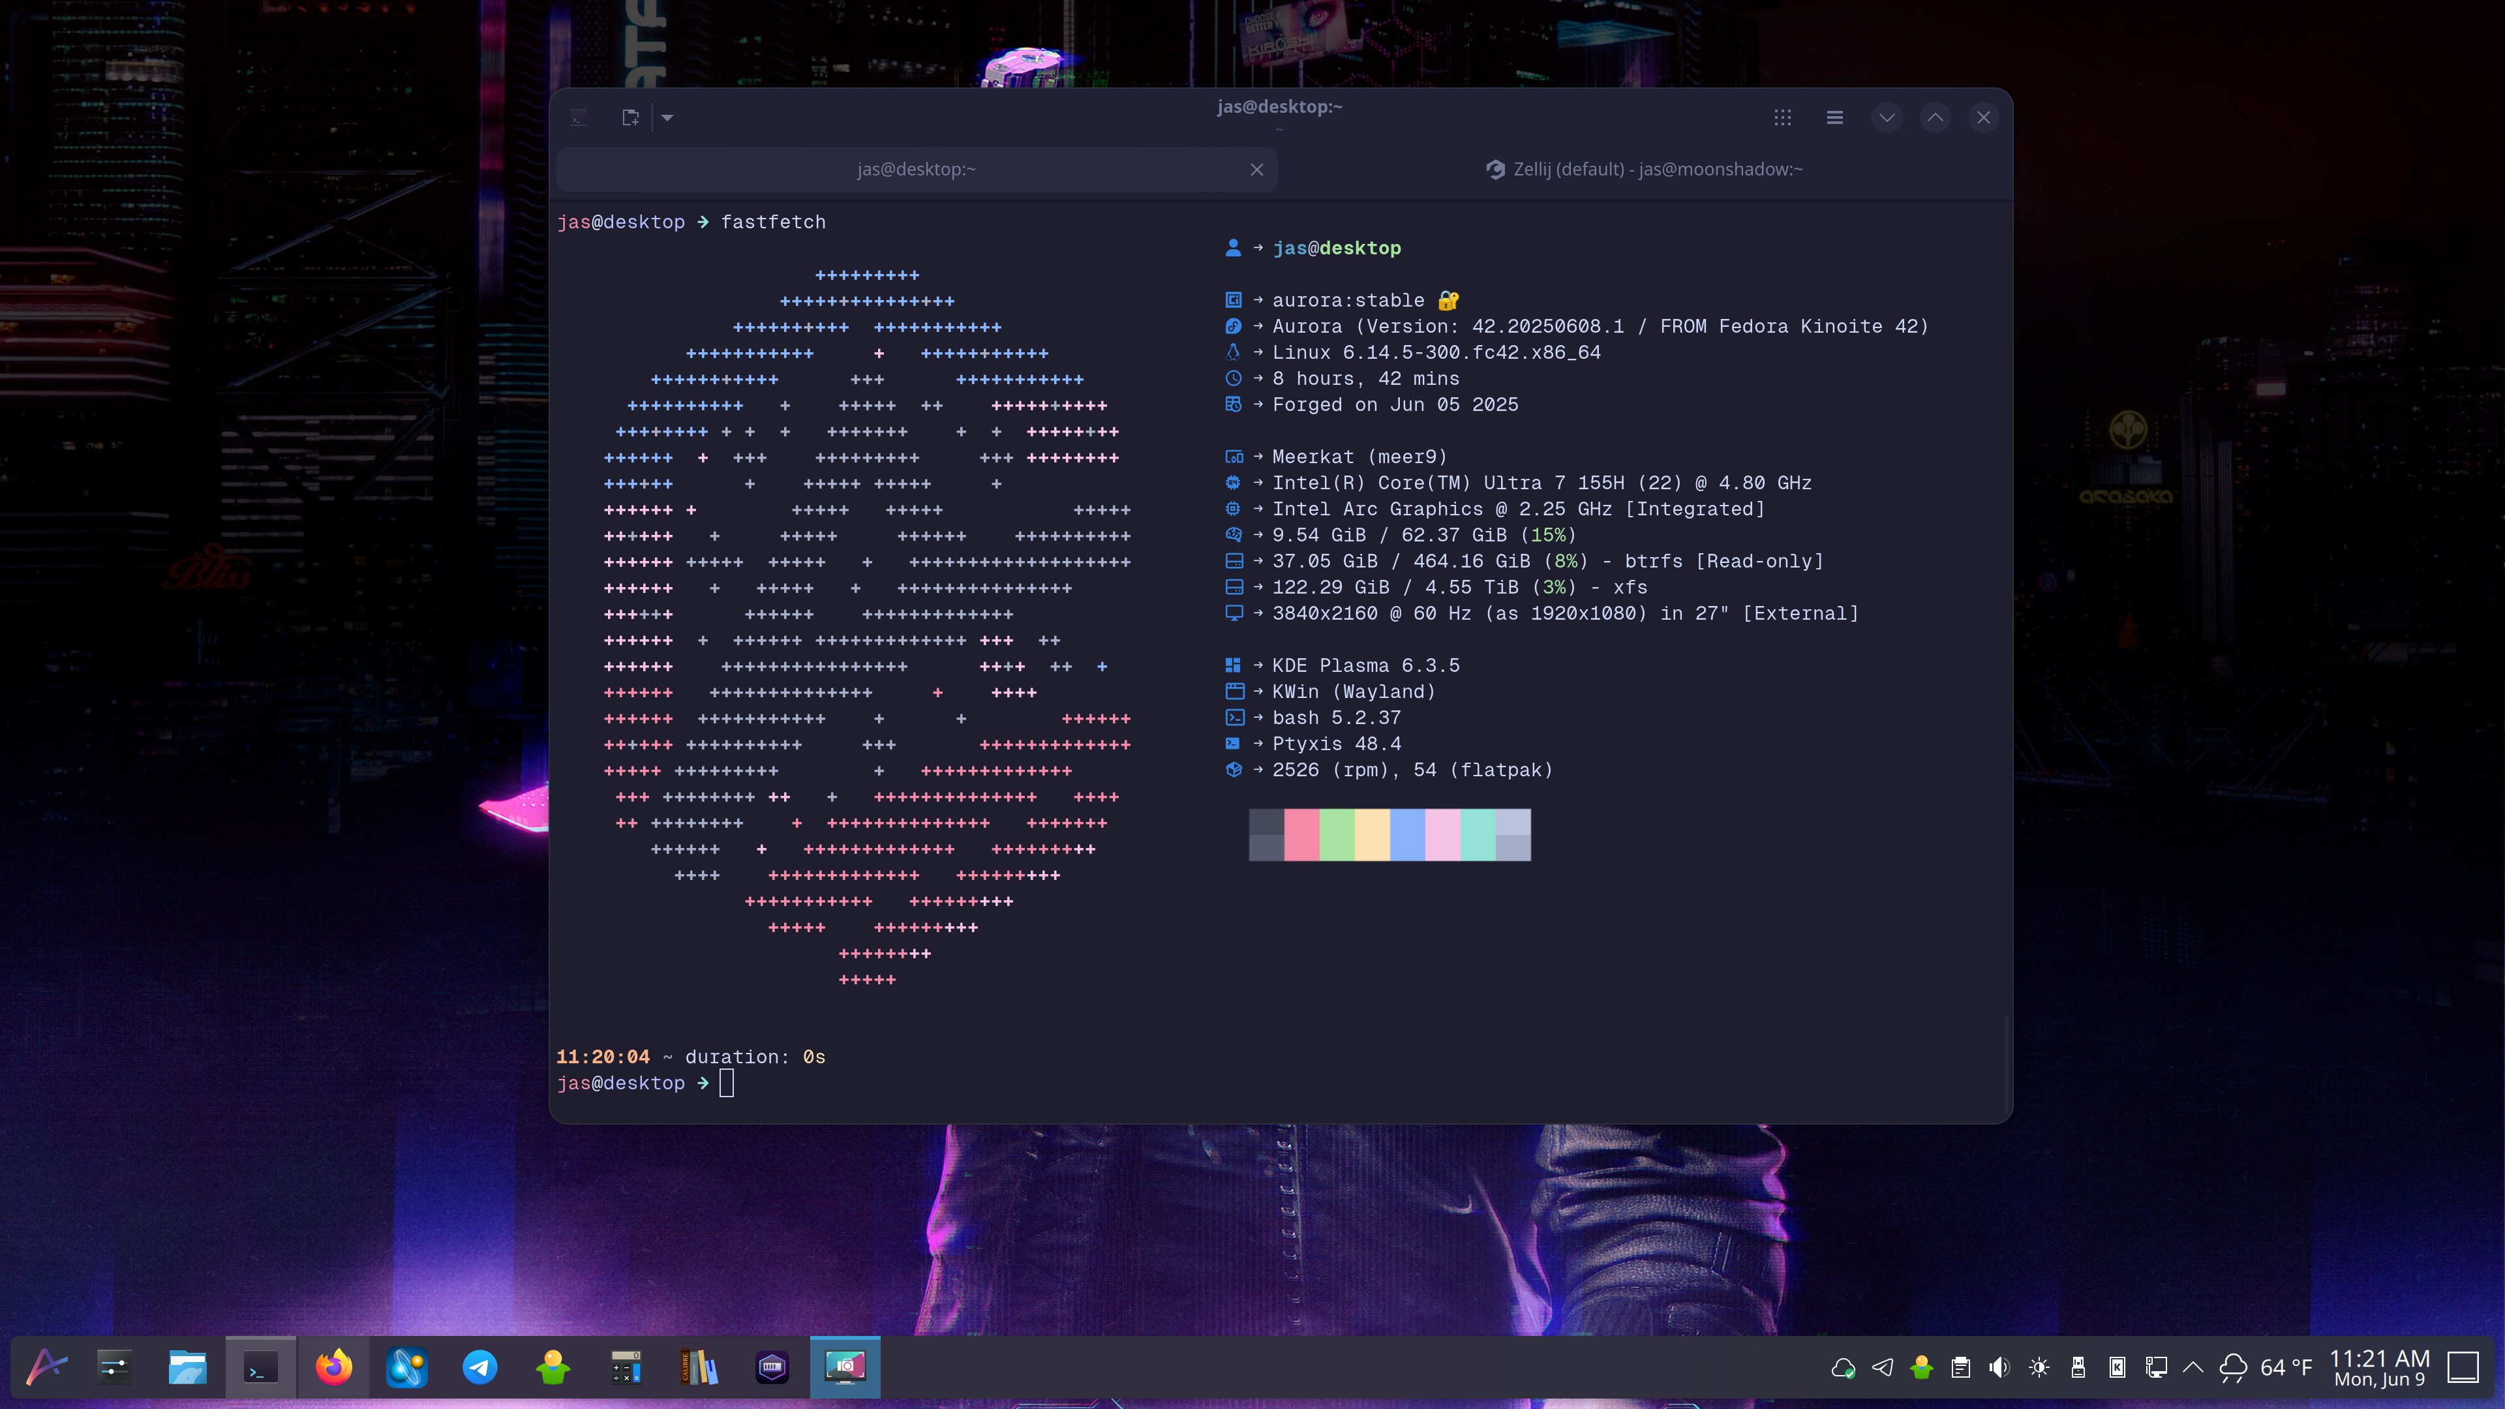2505x1409 pixels.
Task: Click the yellow color block
Action: 1372,834
